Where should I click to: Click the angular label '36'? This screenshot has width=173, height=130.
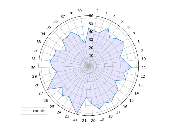(x=55, y=21)
